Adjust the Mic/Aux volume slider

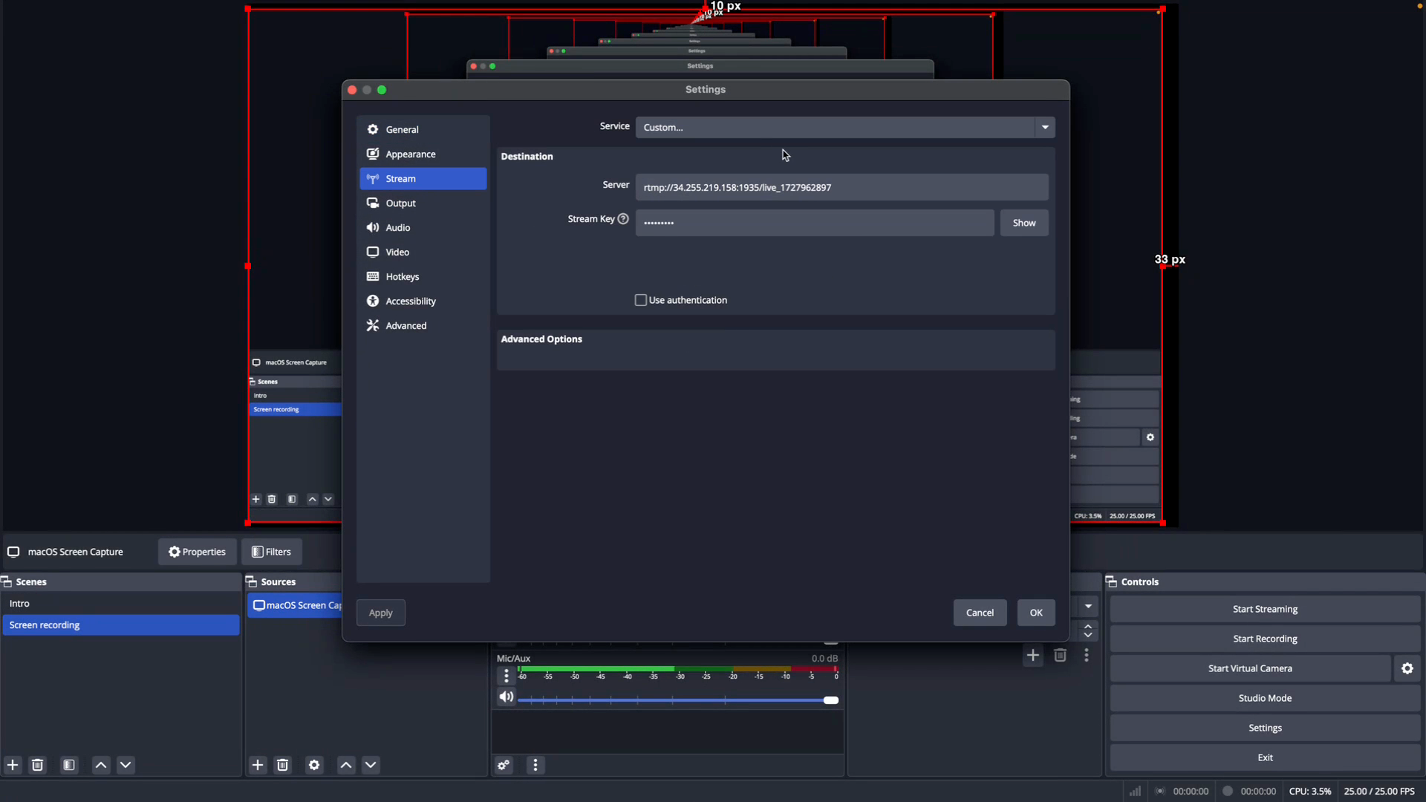pos(830,701)
